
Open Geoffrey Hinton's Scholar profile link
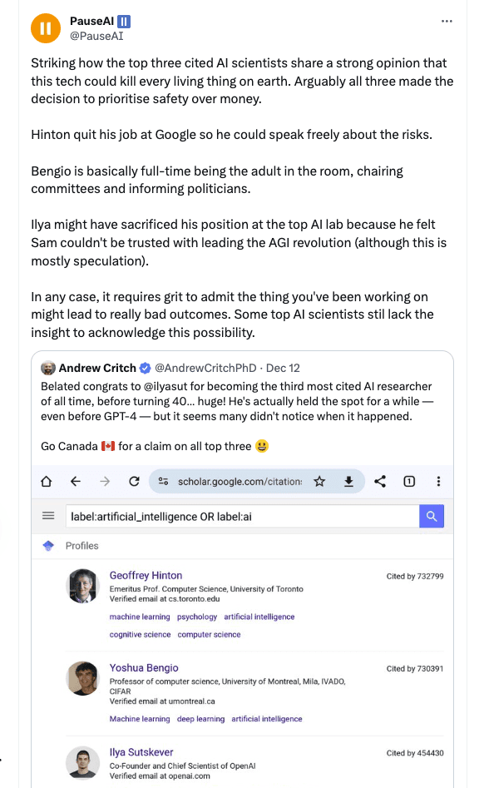pos(146,576)
